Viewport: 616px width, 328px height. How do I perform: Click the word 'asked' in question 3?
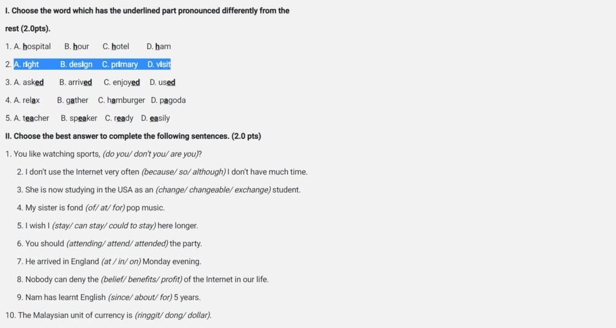pyautogui.click(x=33, y=82)
